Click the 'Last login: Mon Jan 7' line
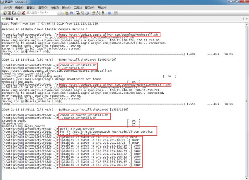 [x=50, y=24]
